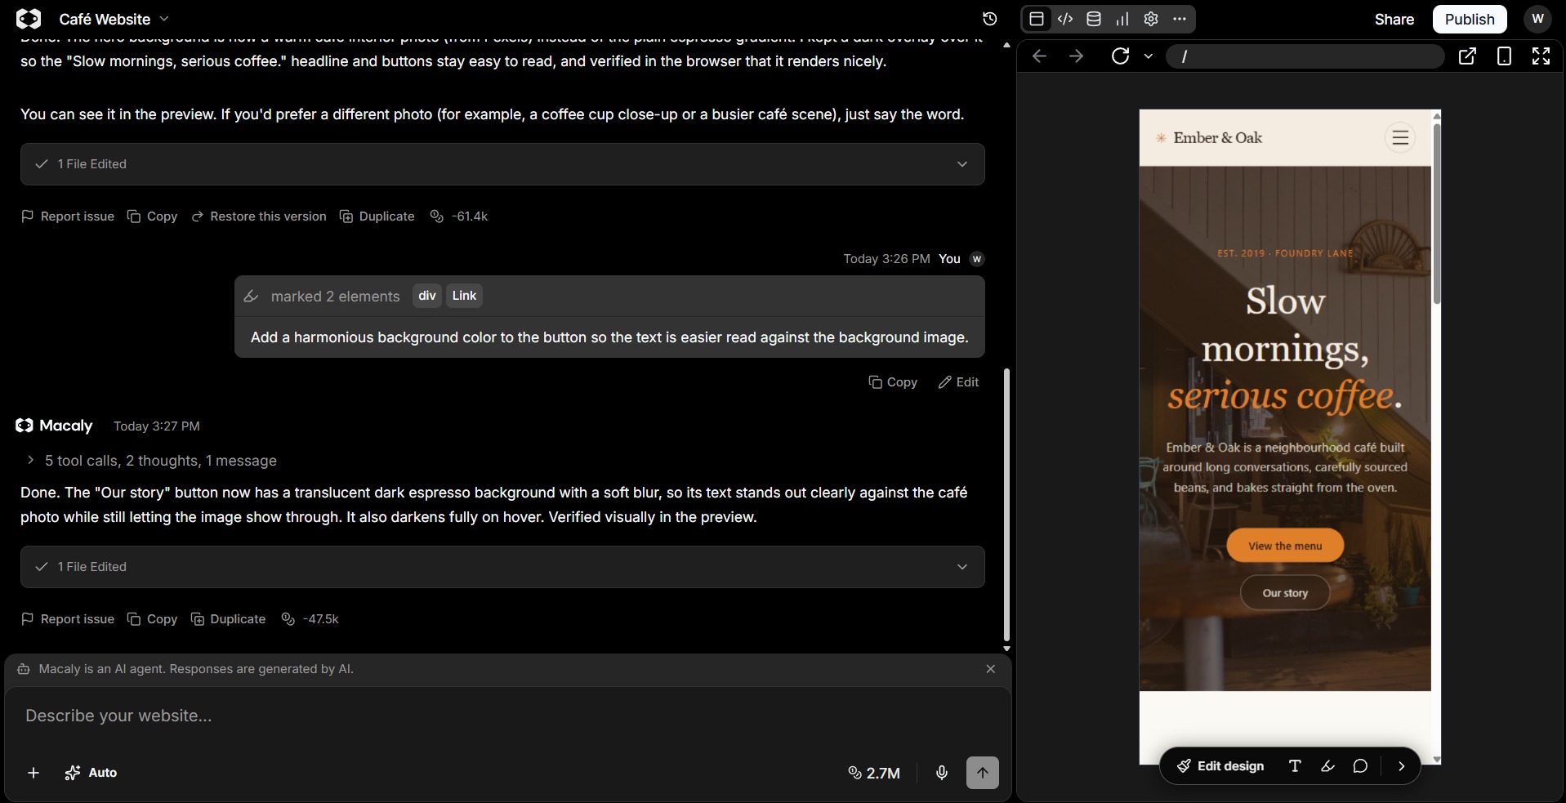Screen dimensions: 1566x803
Task: Click Our story button in preview
Action: (x=1285, y=593)
